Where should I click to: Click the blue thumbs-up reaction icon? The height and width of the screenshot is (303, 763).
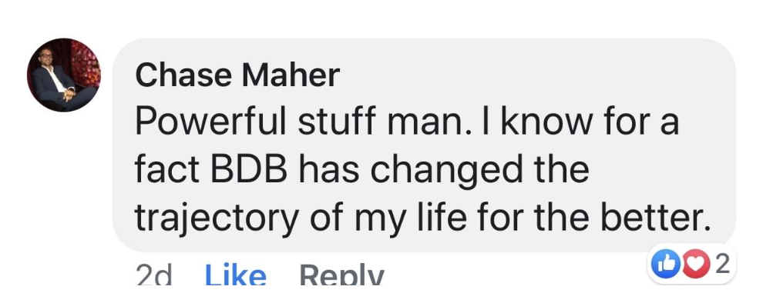[664, 265]
